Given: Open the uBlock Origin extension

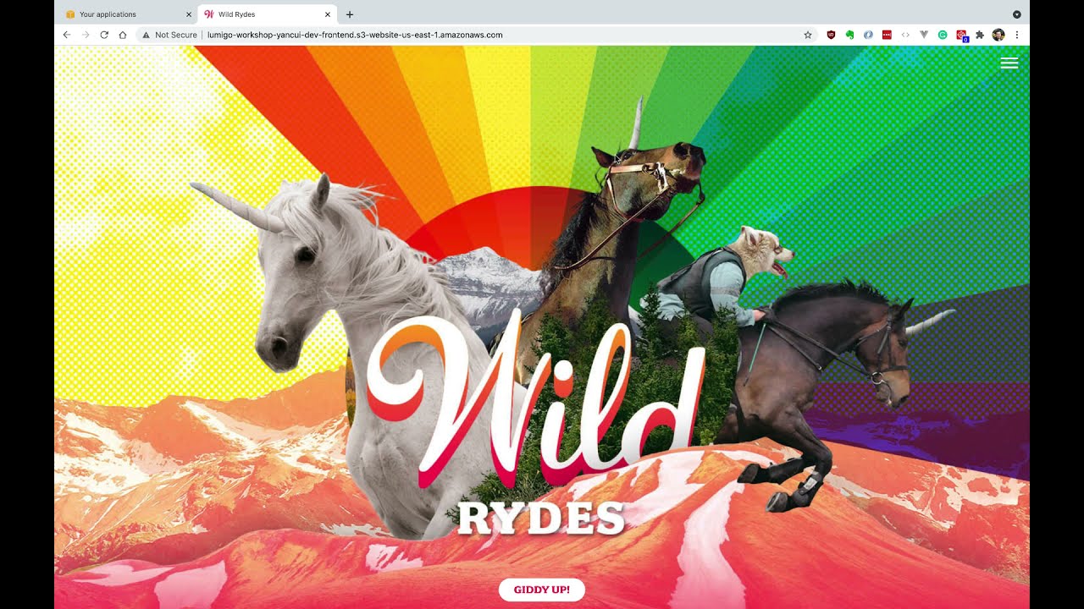Looking at the screenshot, I should pos(831,35).
